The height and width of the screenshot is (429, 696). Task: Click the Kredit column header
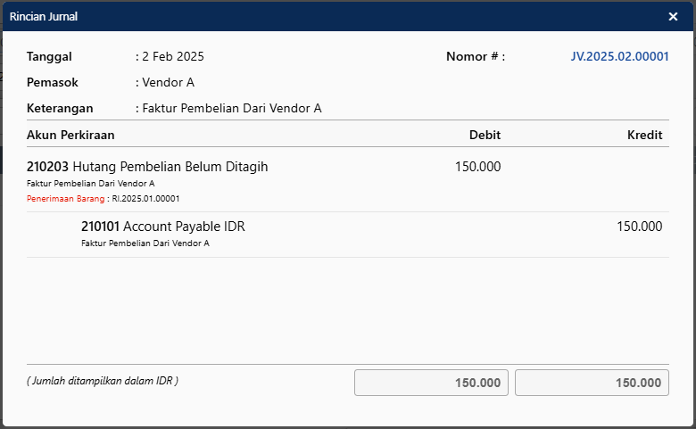644,135
